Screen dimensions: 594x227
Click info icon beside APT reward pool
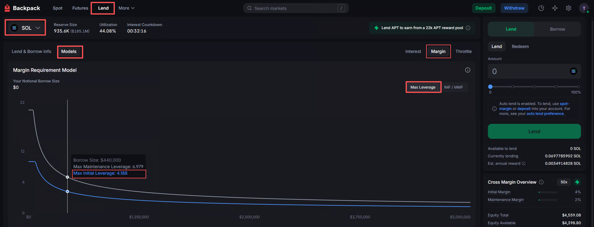coord(468,28)
